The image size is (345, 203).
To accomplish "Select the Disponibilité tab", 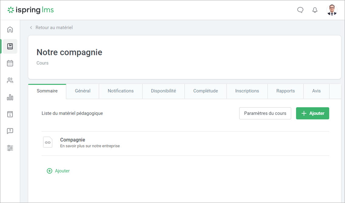I will point(164,91).
